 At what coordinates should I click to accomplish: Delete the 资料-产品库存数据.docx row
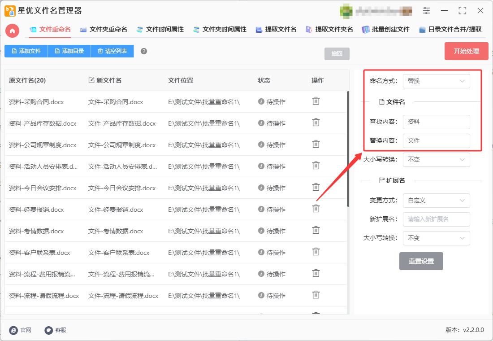click(316, 122)
